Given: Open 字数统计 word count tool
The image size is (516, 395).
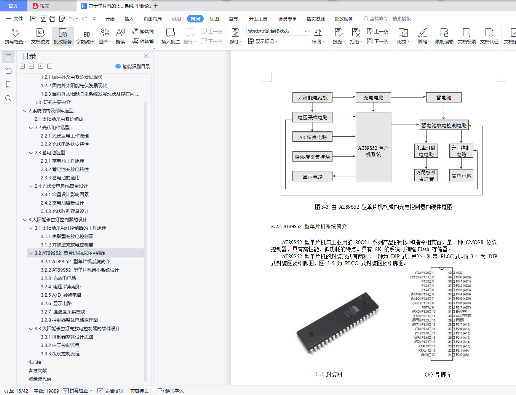Looking at the screenshot, I should pos(85,36).
